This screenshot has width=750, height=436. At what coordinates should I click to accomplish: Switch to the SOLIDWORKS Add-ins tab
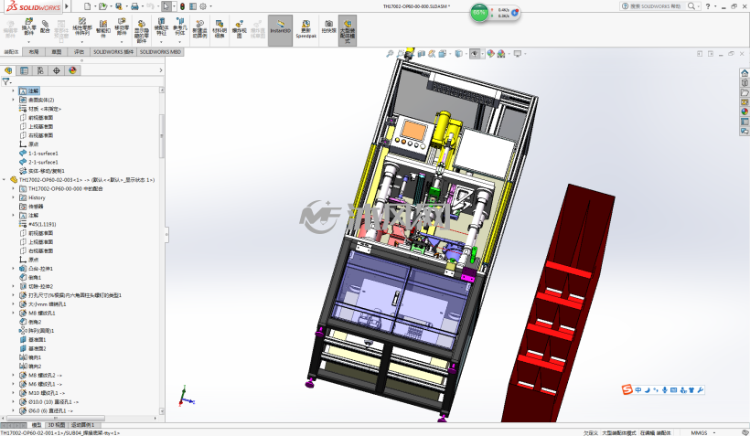113,51
